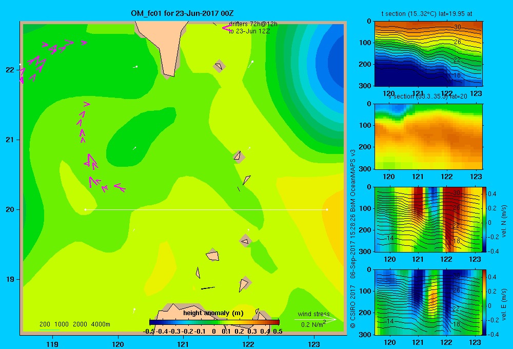Click longitude label 119 on the main map axis
The height and width of the screenshot is (349, 513).
click(52, 344)
